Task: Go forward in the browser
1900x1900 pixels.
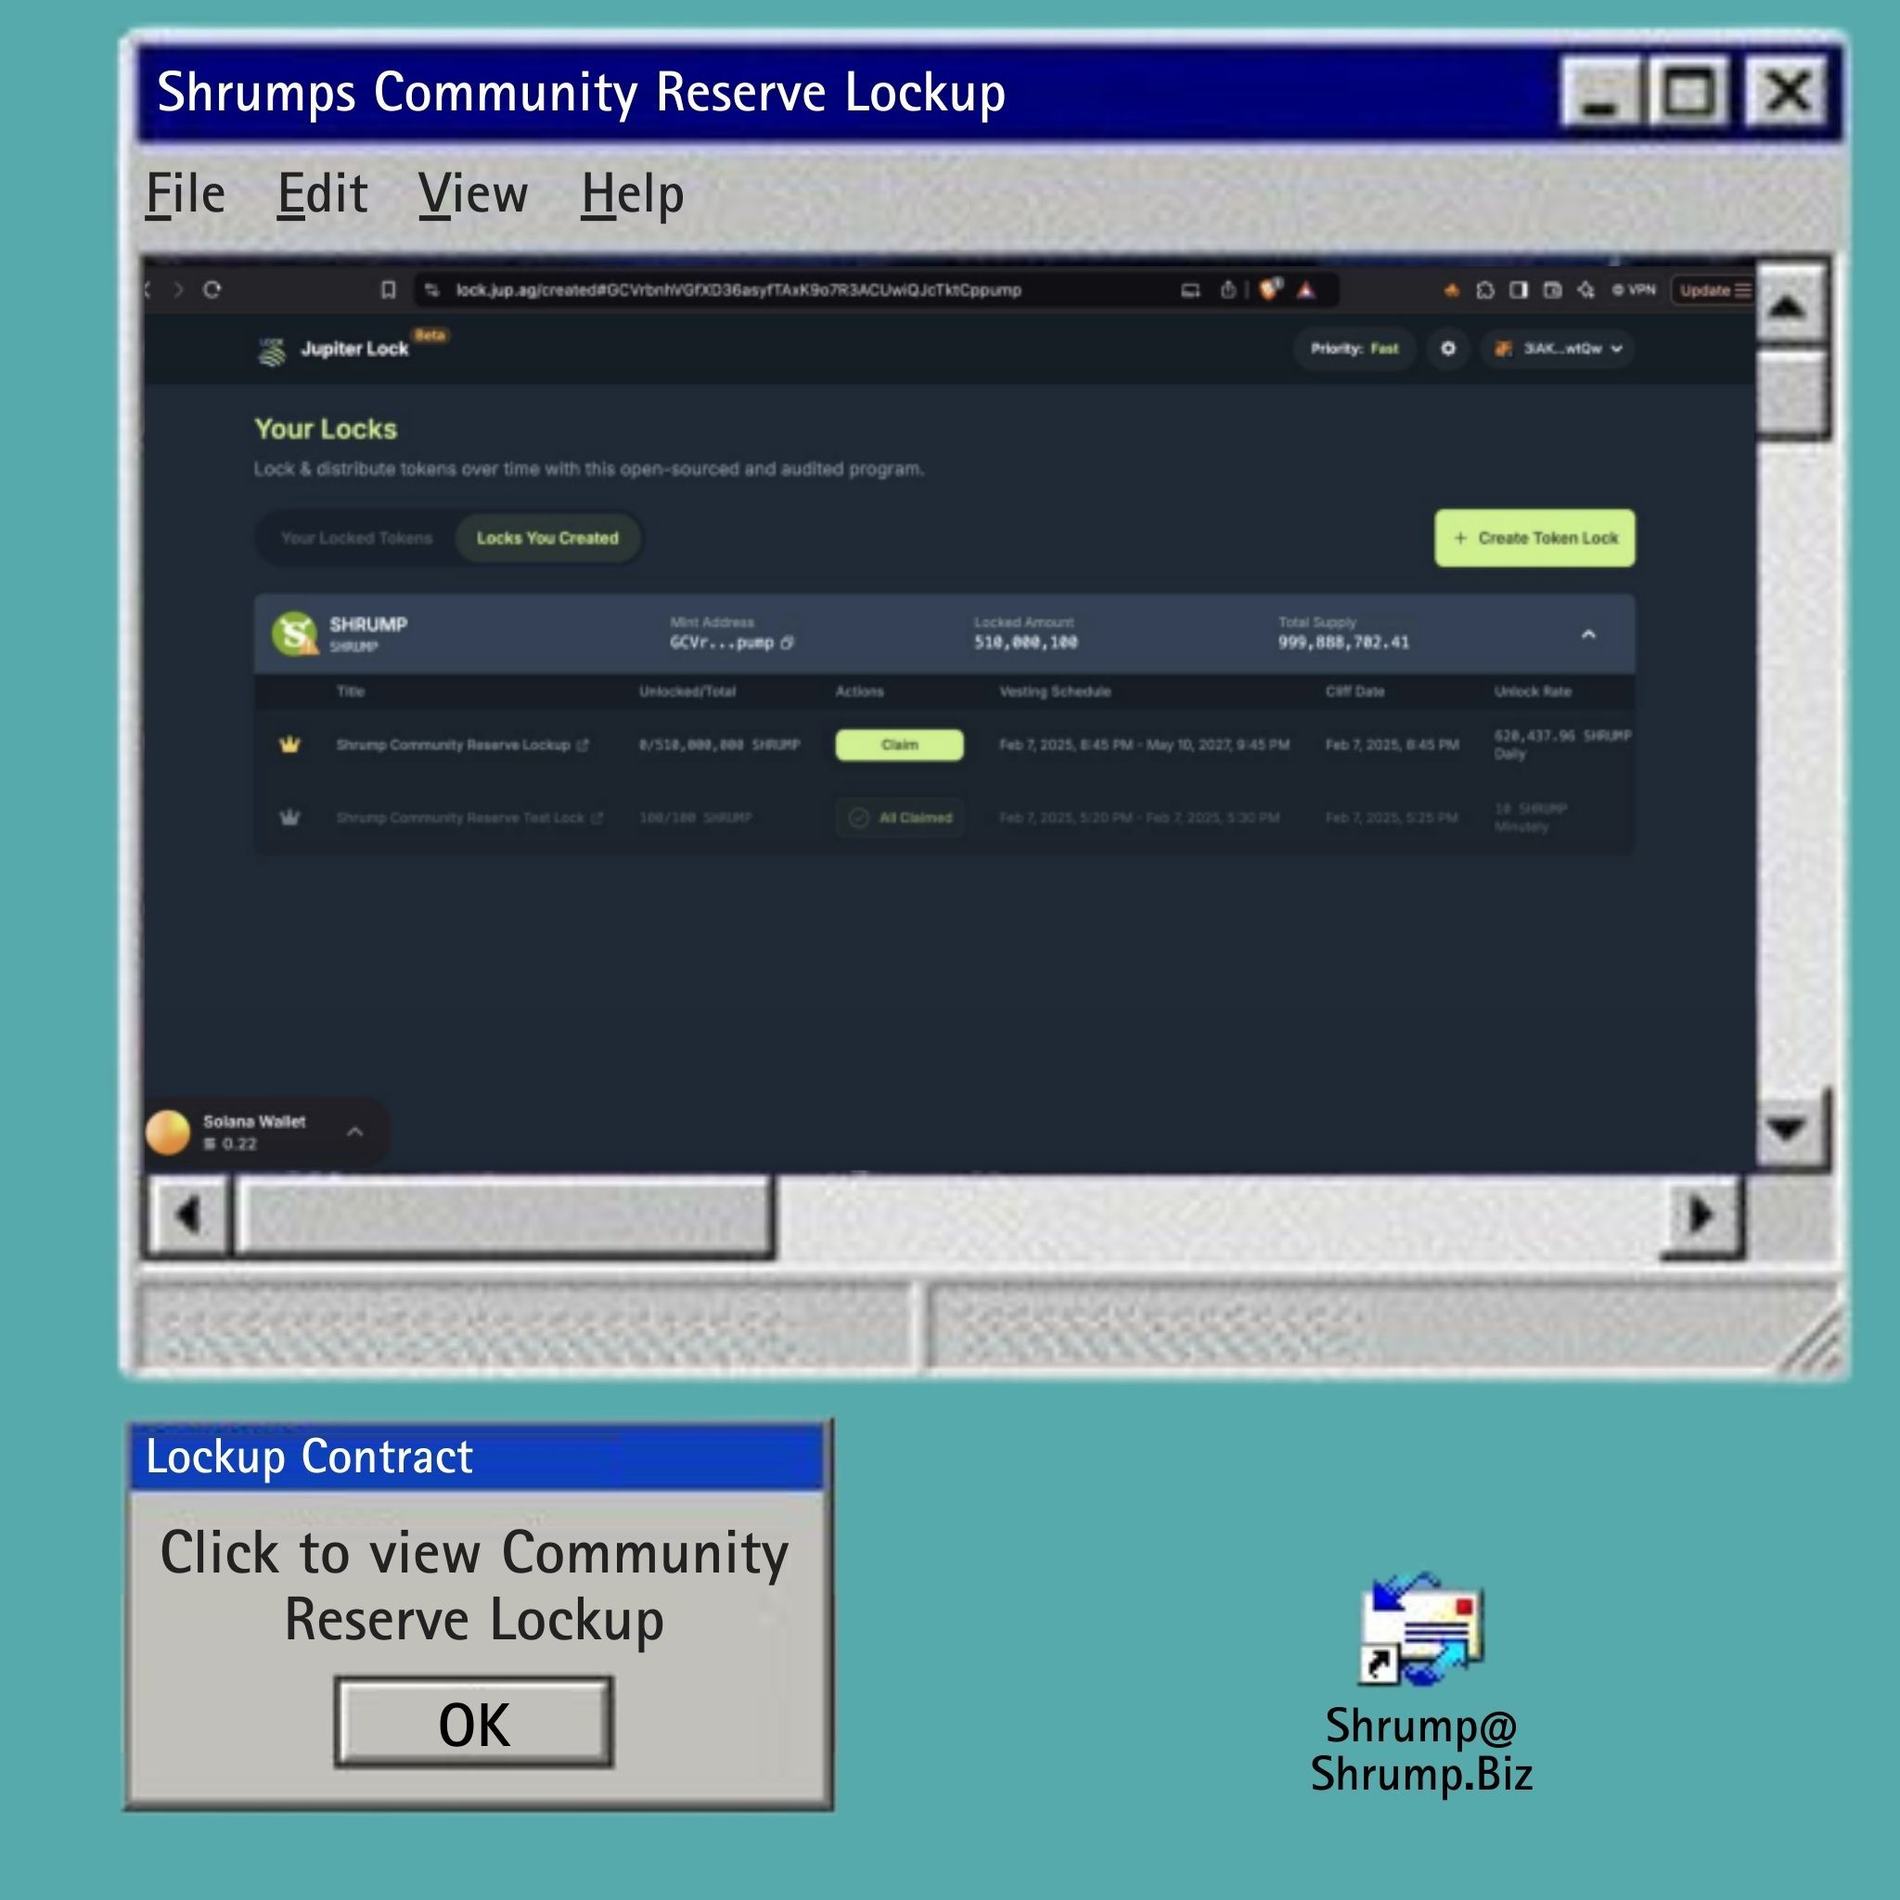Action: point(178,289)
